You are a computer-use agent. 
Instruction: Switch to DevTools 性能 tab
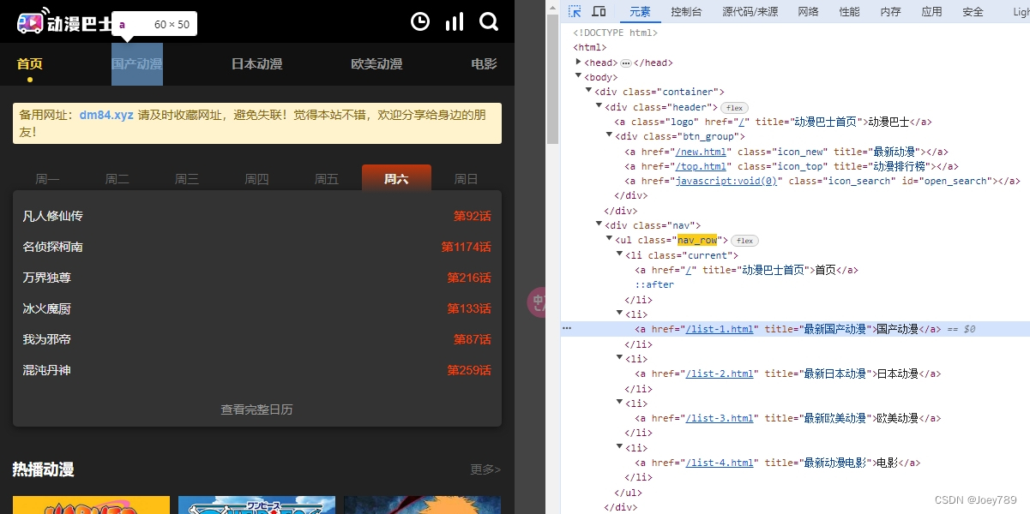(849, 11)
